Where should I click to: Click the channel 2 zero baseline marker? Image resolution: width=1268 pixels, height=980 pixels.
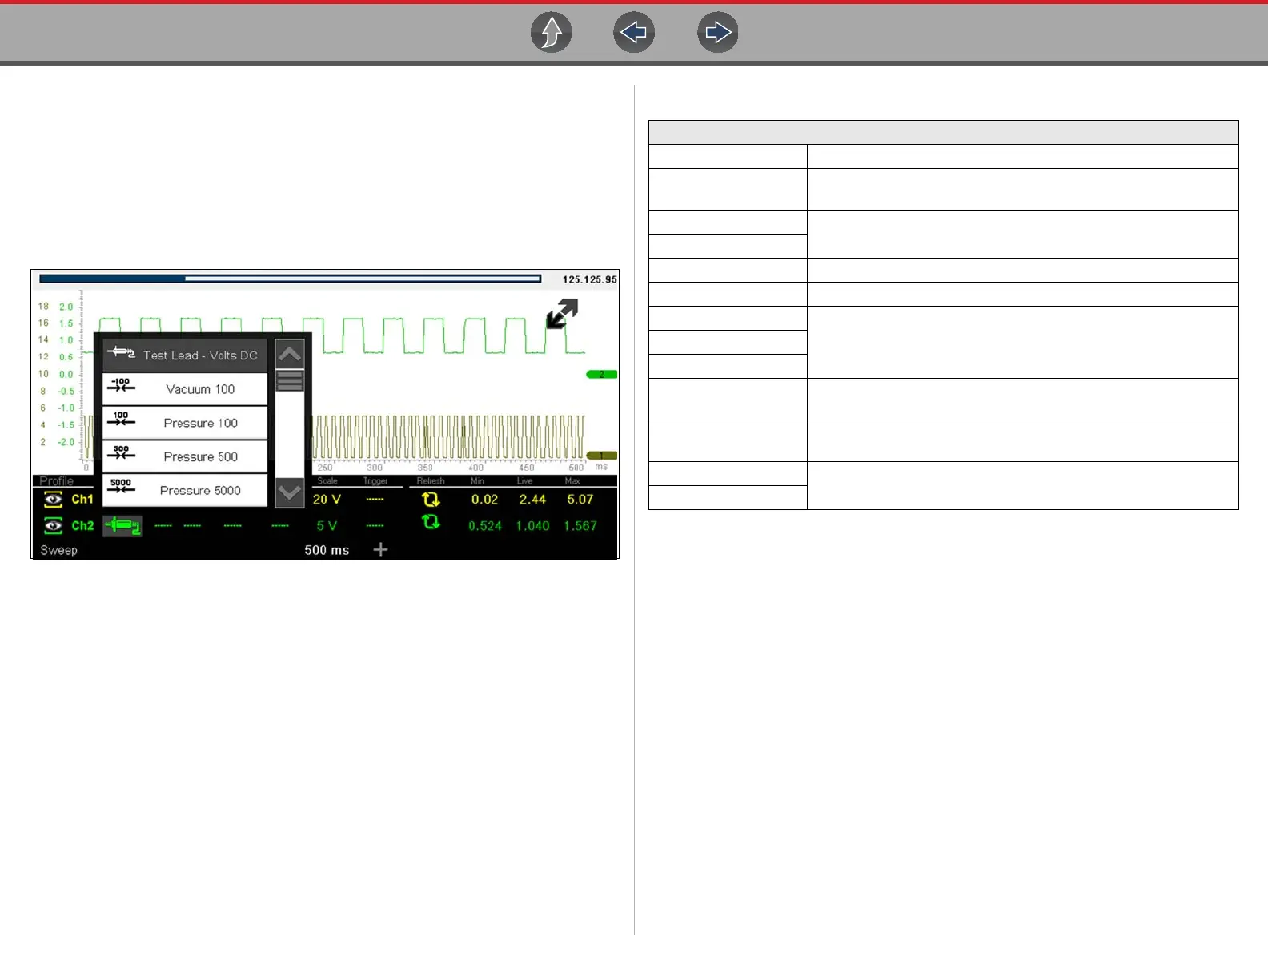pos(602,375)
